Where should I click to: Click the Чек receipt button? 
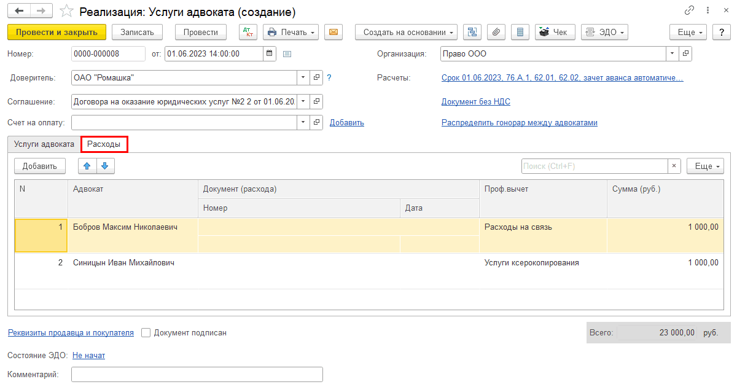tap(555, 32)
